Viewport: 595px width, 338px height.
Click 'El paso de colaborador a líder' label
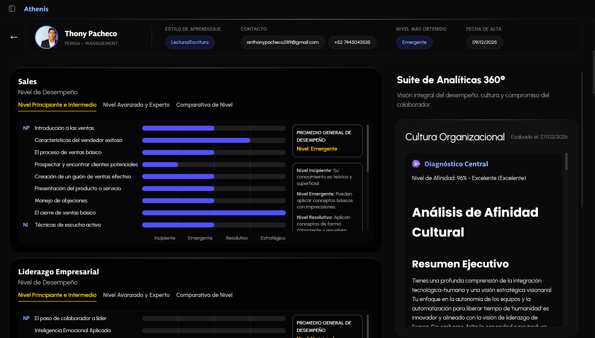[x=70, y=318]
